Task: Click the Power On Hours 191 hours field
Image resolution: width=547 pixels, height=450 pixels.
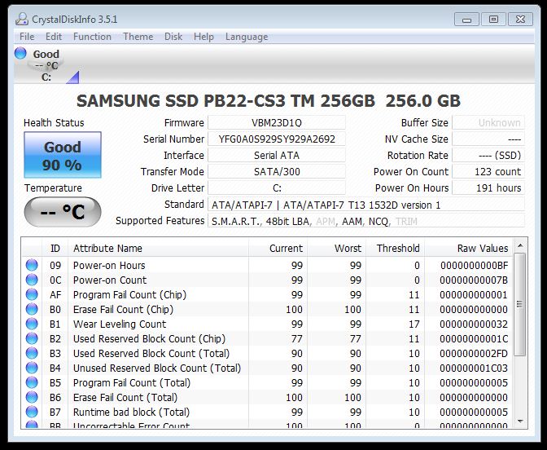Action: coord(488,188)
